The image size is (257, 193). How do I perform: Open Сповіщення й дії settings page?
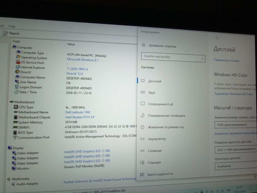point(157,104)
